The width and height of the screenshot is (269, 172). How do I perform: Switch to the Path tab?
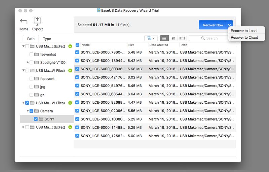(31, 39)
